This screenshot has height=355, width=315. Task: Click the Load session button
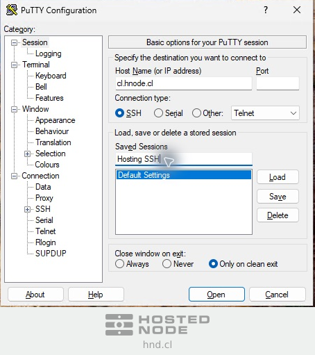tap(278, 177)
